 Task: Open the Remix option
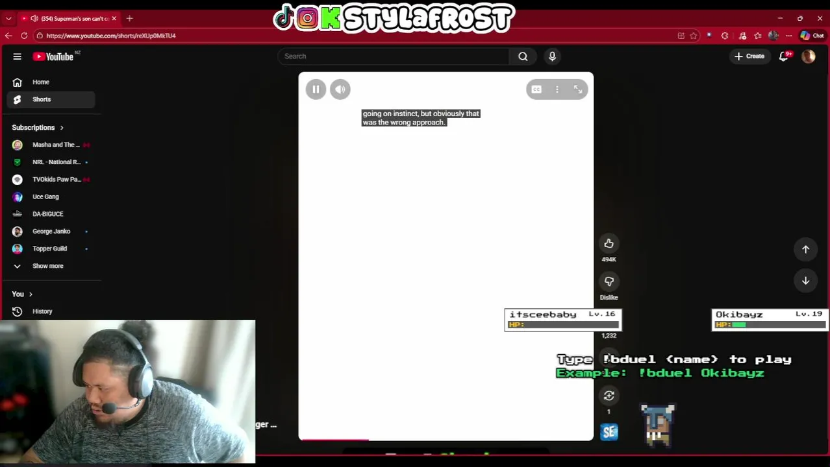tap(609, 396)
